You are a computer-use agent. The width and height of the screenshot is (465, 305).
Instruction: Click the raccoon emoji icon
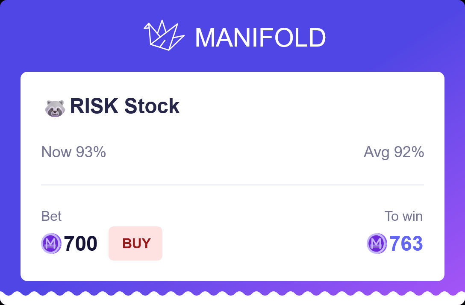pos(55,108)
